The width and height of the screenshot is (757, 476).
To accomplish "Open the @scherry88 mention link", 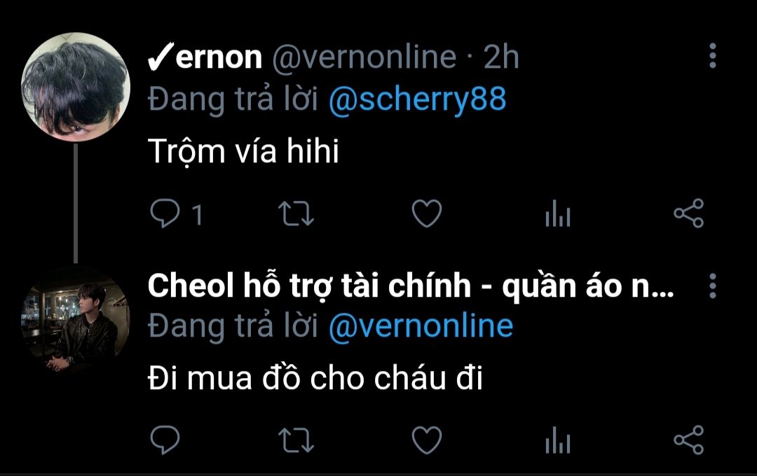I will pyautogui.click(x=417, y=100).
